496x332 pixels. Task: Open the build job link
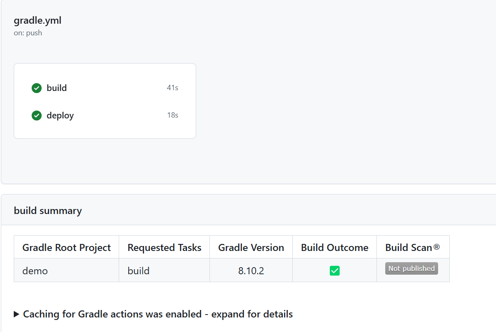pos(57,88)
